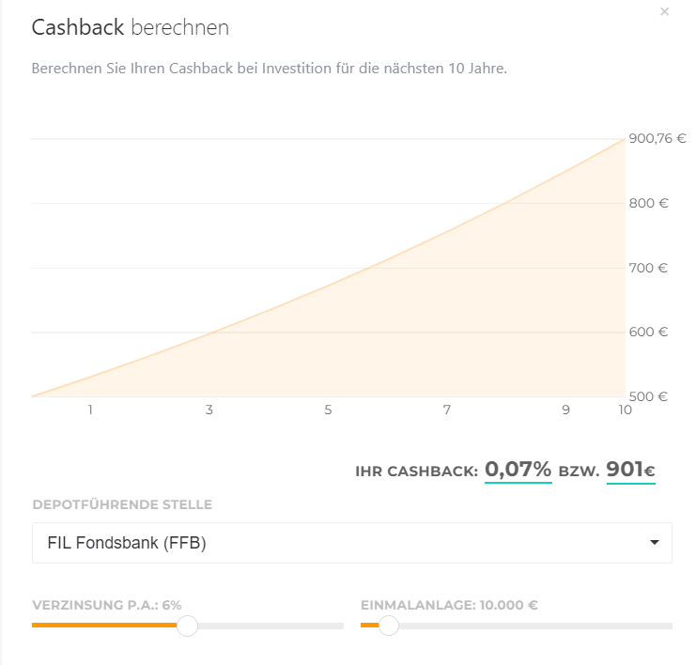Click year 3 on the chart axis
The height and width of the screenshot is (665, 696).
click(209, 410)
